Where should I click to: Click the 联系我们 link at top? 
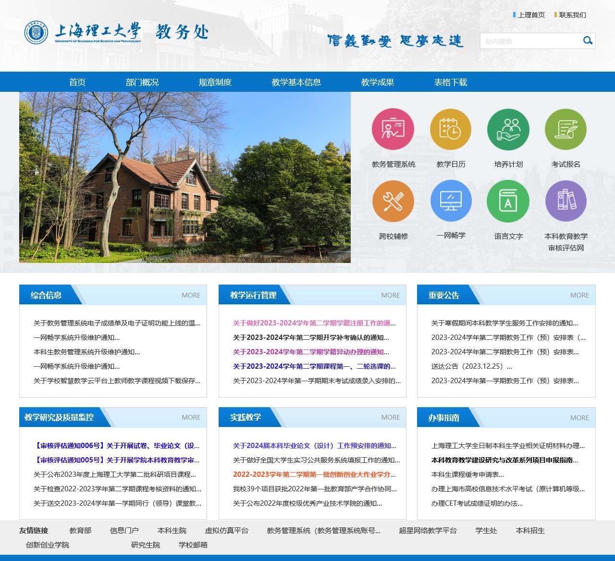(572, 15)
